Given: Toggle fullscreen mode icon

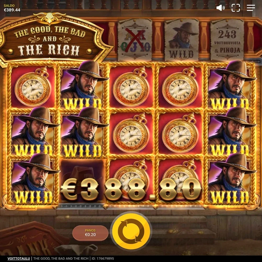Looking at the screenshot, I should tap(236, 8).
